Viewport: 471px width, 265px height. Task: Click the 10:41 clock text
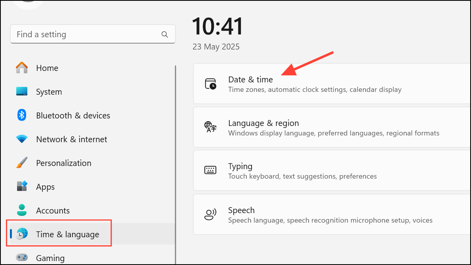[x=217, y=27]
